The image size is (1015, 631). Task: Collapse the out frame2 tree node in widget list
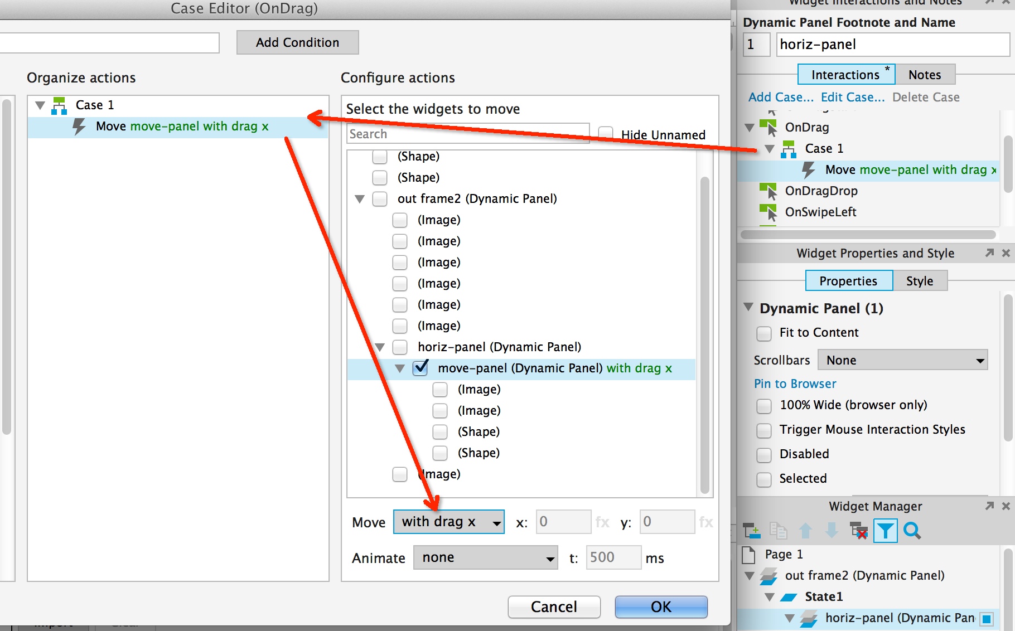click(x=360, y=199)
